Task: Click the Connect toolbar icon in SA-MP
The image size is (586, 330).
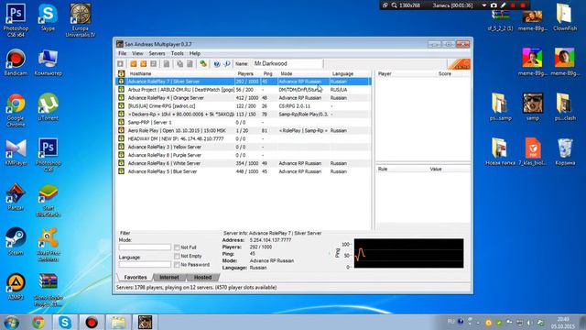Action: 120,64
